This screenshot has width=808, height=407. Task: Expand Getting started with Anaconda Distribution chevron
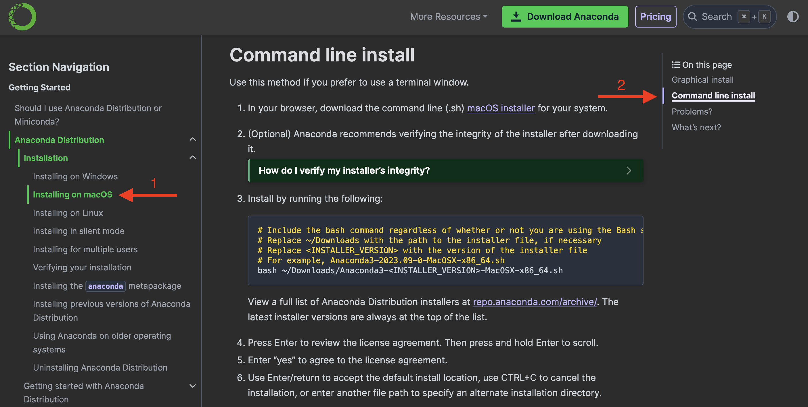[x=193, y=386]
